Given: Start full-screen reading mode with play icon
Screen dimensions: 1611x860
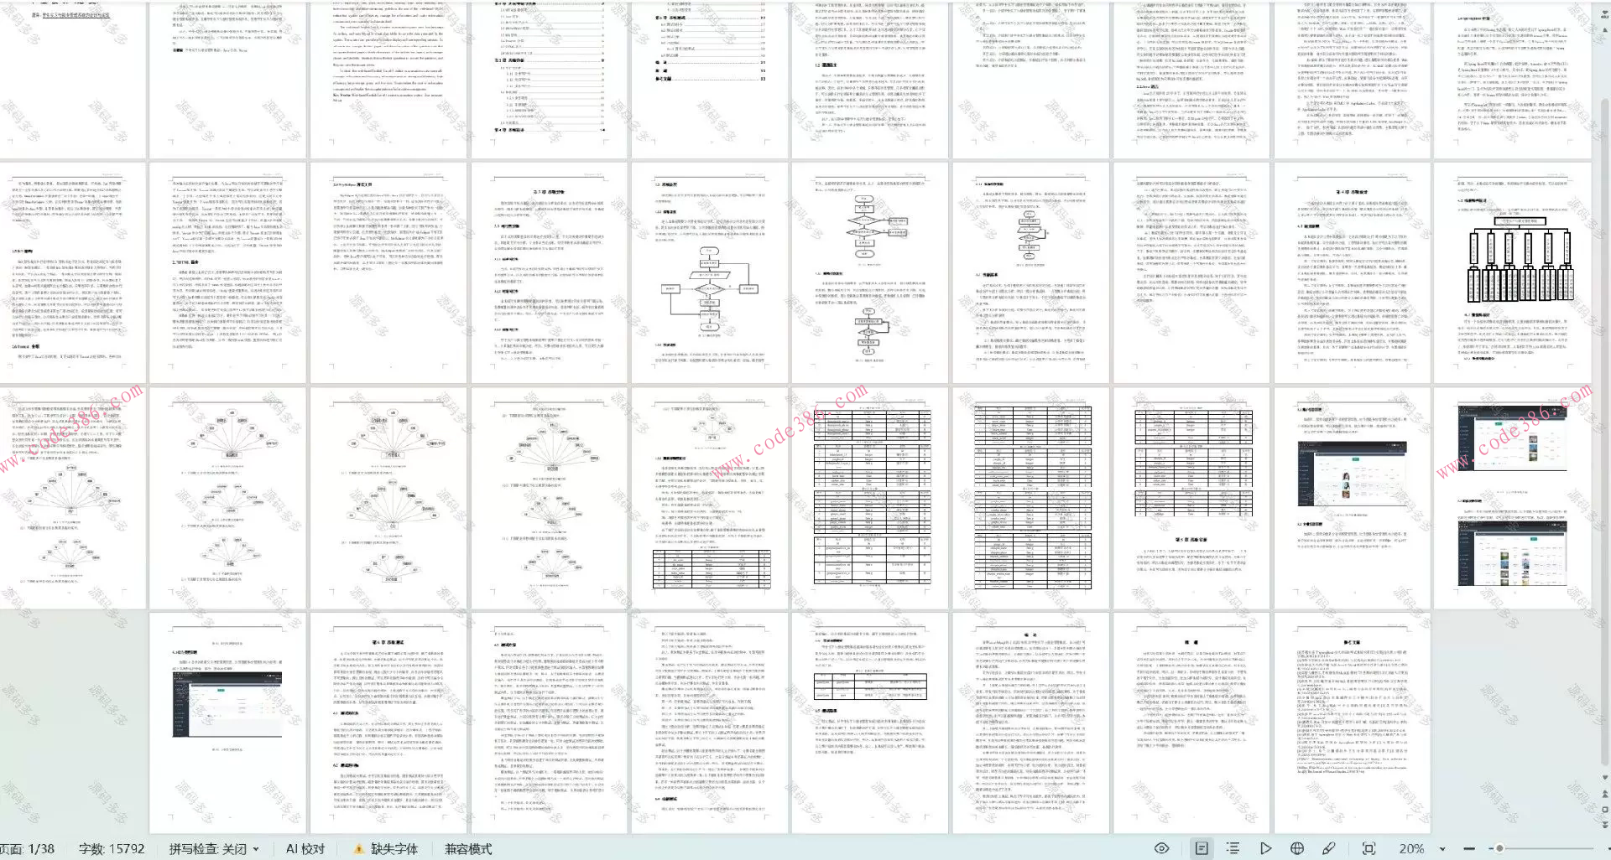Looking at the screenshot, I should [1265, 848].
